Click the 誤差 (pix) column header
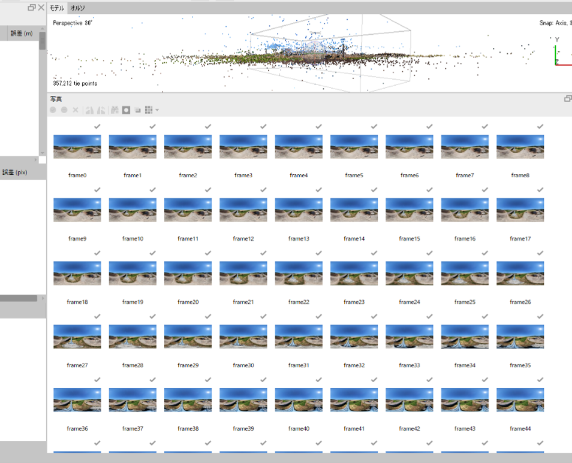The height and width of the screenshot is (463, 572). tap(15, 173)
